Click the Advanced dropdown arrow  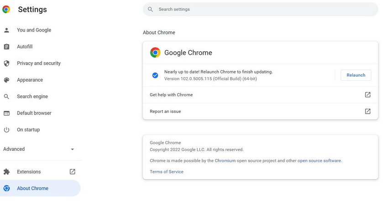pyautogui.click(x=72, y=149)
